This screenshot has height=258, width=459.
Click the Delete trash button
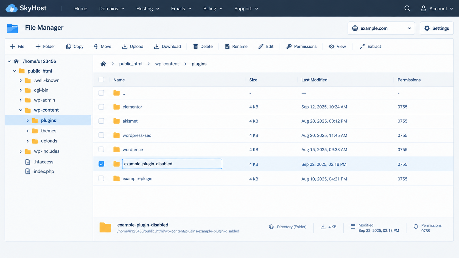[203, 46]
